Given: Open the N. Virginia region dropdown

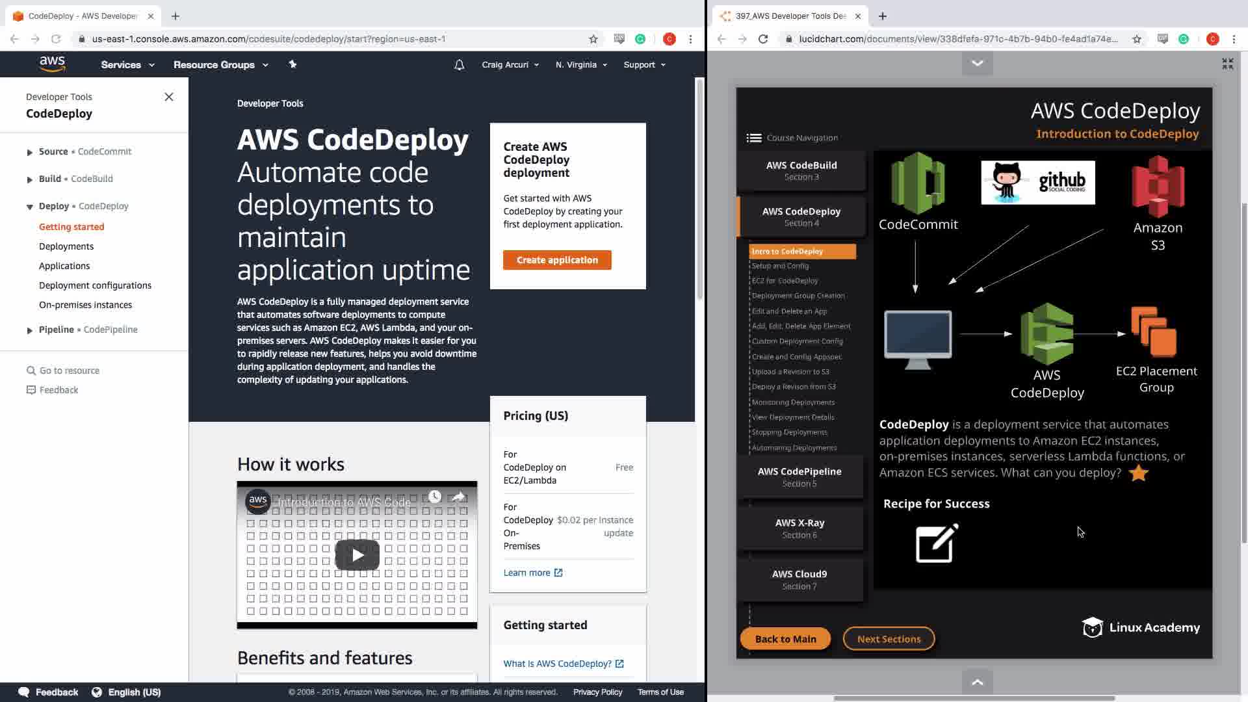Looking at the screenshot, I should pyautogui.click(x=580, y=65).
